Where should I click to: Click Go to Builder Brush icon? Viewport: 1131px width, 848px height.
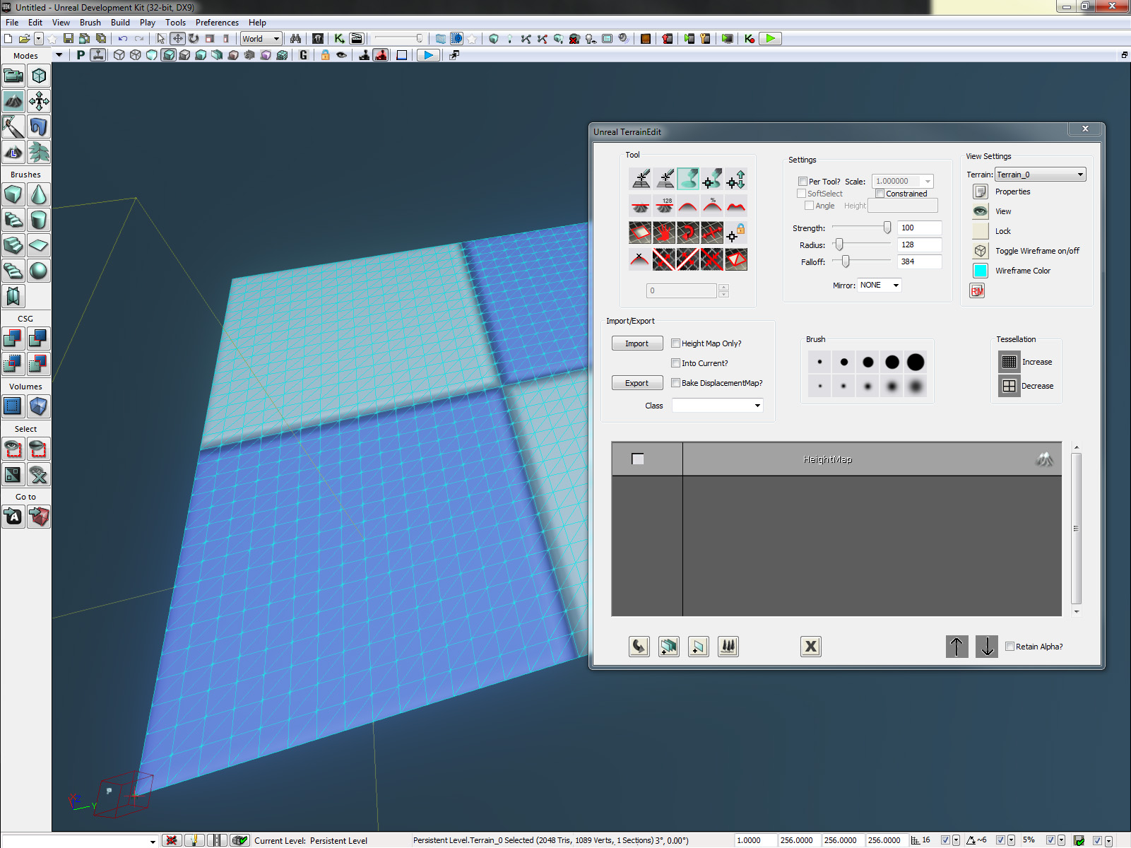point(39,517)
